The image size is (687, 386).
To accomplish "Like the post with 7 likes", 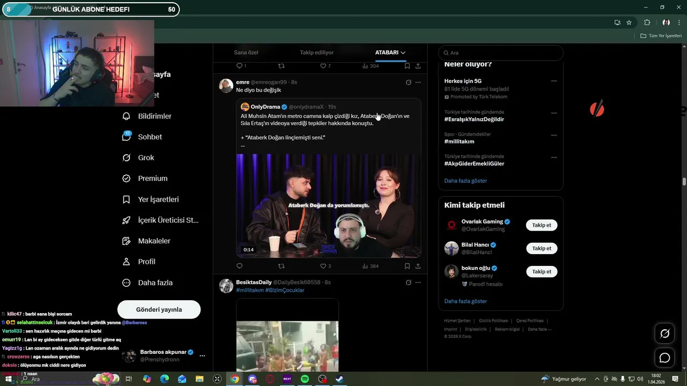I will (325, 66).
